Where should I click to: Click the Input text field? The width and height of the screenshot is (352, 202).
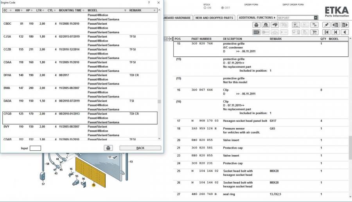point(35,148)
